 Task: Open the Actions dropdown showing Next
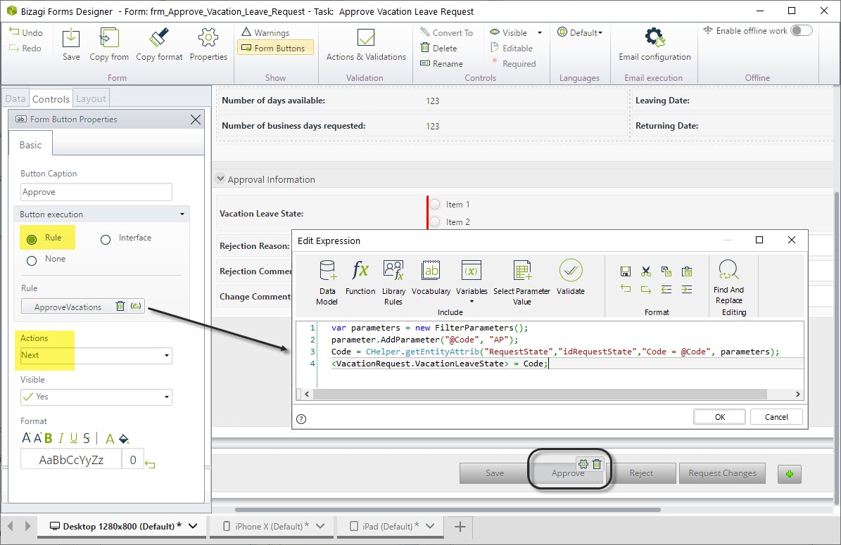pyautogui.click(x=96, y=355)
